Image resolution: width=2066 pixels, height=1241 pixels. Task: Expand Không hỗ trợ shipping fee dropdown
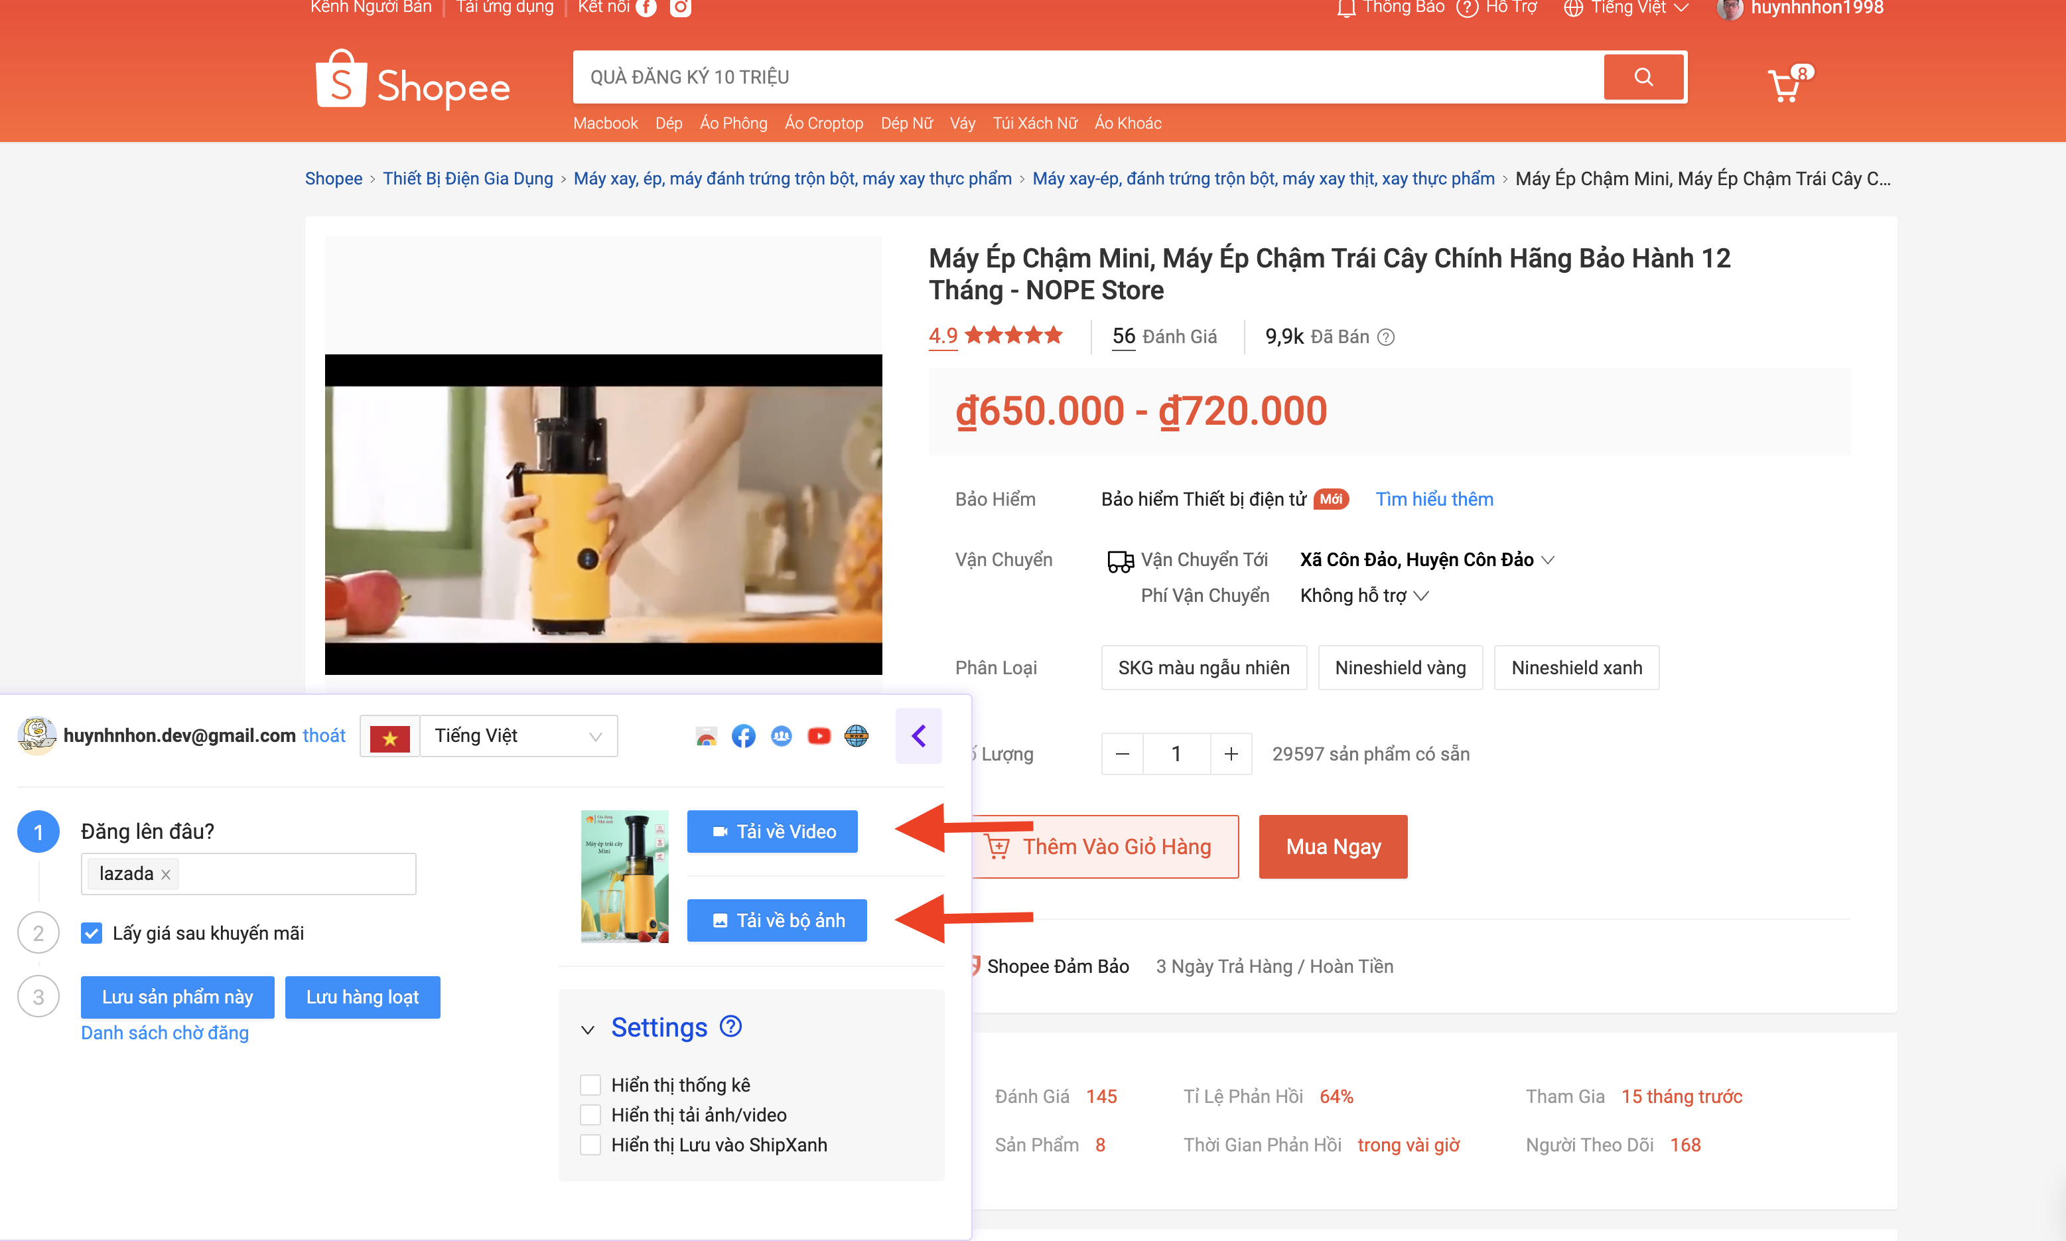pyautogui.click(x=1364, y=596)
